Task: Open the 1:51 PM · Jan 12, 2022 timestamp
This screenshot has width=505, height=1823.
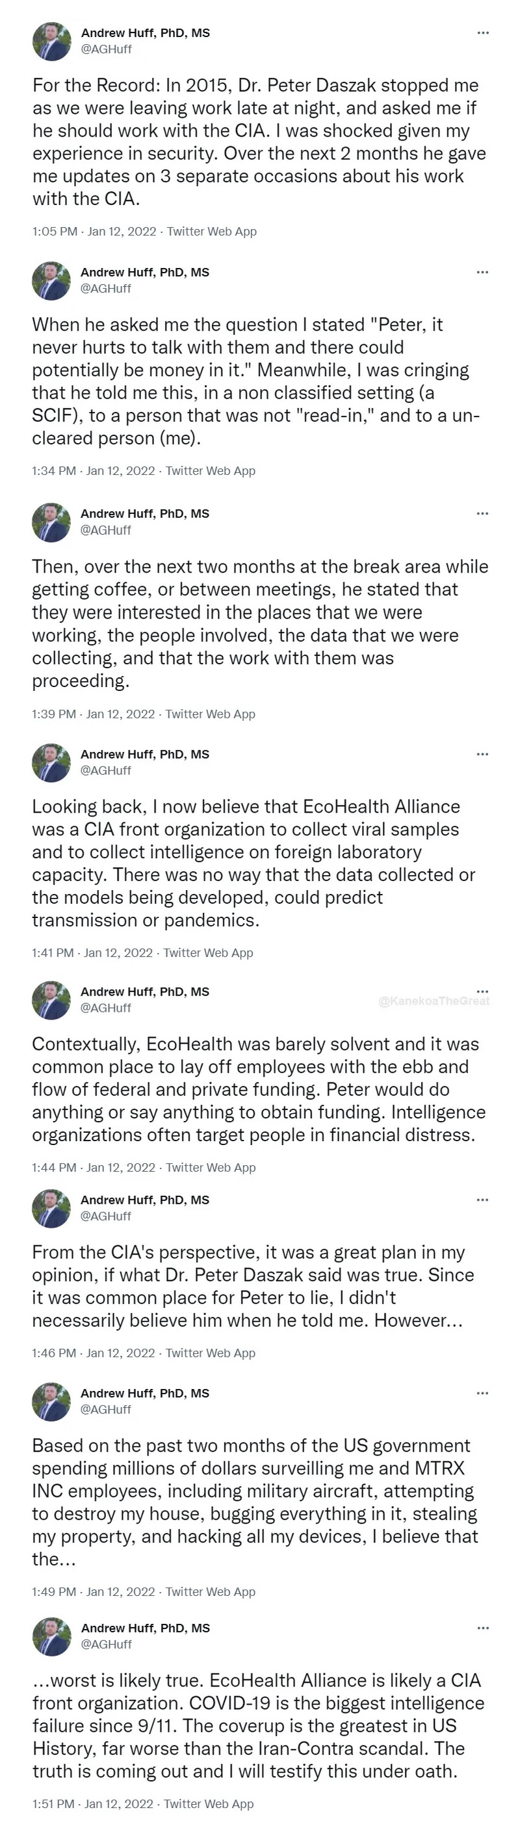Action: 93,1804
